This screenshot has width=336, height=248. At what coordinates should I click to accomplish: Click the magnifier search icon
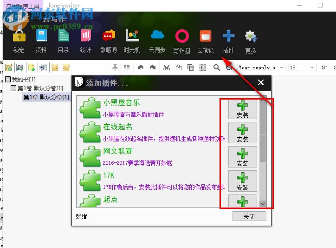click(x=216, y=67)
